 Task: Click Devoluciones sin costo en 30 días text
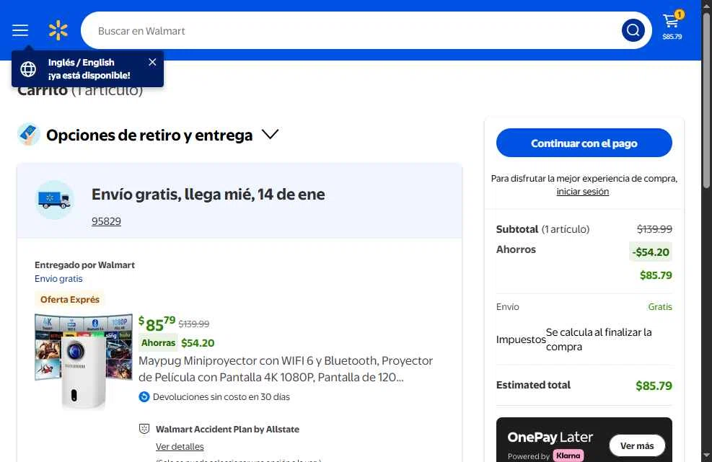point(221,396)
